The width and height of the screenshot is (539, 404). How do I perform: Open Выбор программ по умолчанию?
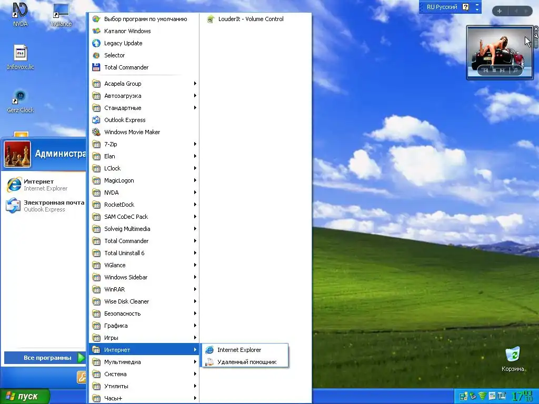click(144, 19)
